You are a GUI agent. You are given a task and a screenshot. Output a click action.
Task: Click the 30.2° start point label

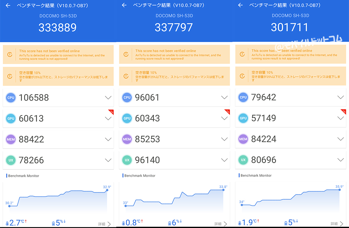pos(9,203)
